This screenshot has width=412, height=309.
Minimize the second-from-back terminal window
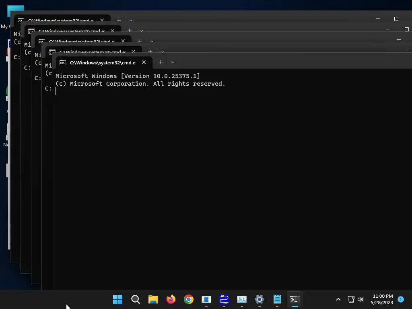388,29
